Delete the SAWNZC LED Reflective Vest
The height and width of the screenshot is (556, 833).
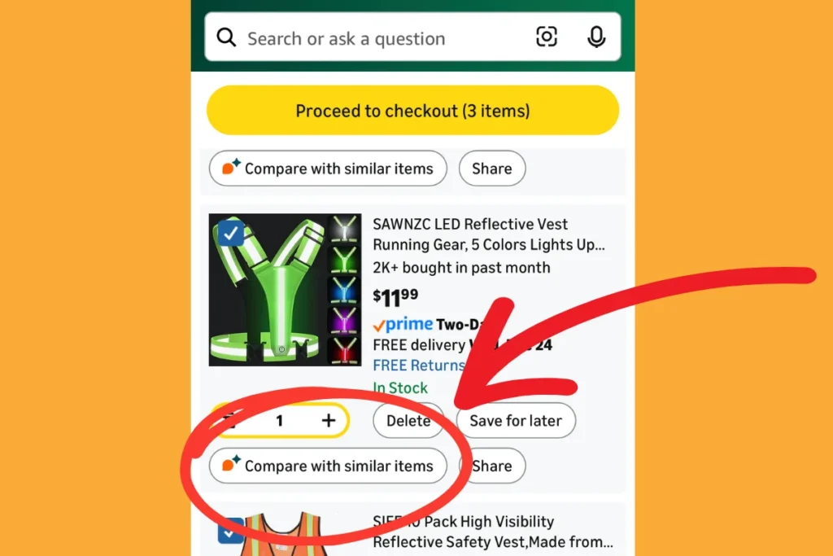408,420
